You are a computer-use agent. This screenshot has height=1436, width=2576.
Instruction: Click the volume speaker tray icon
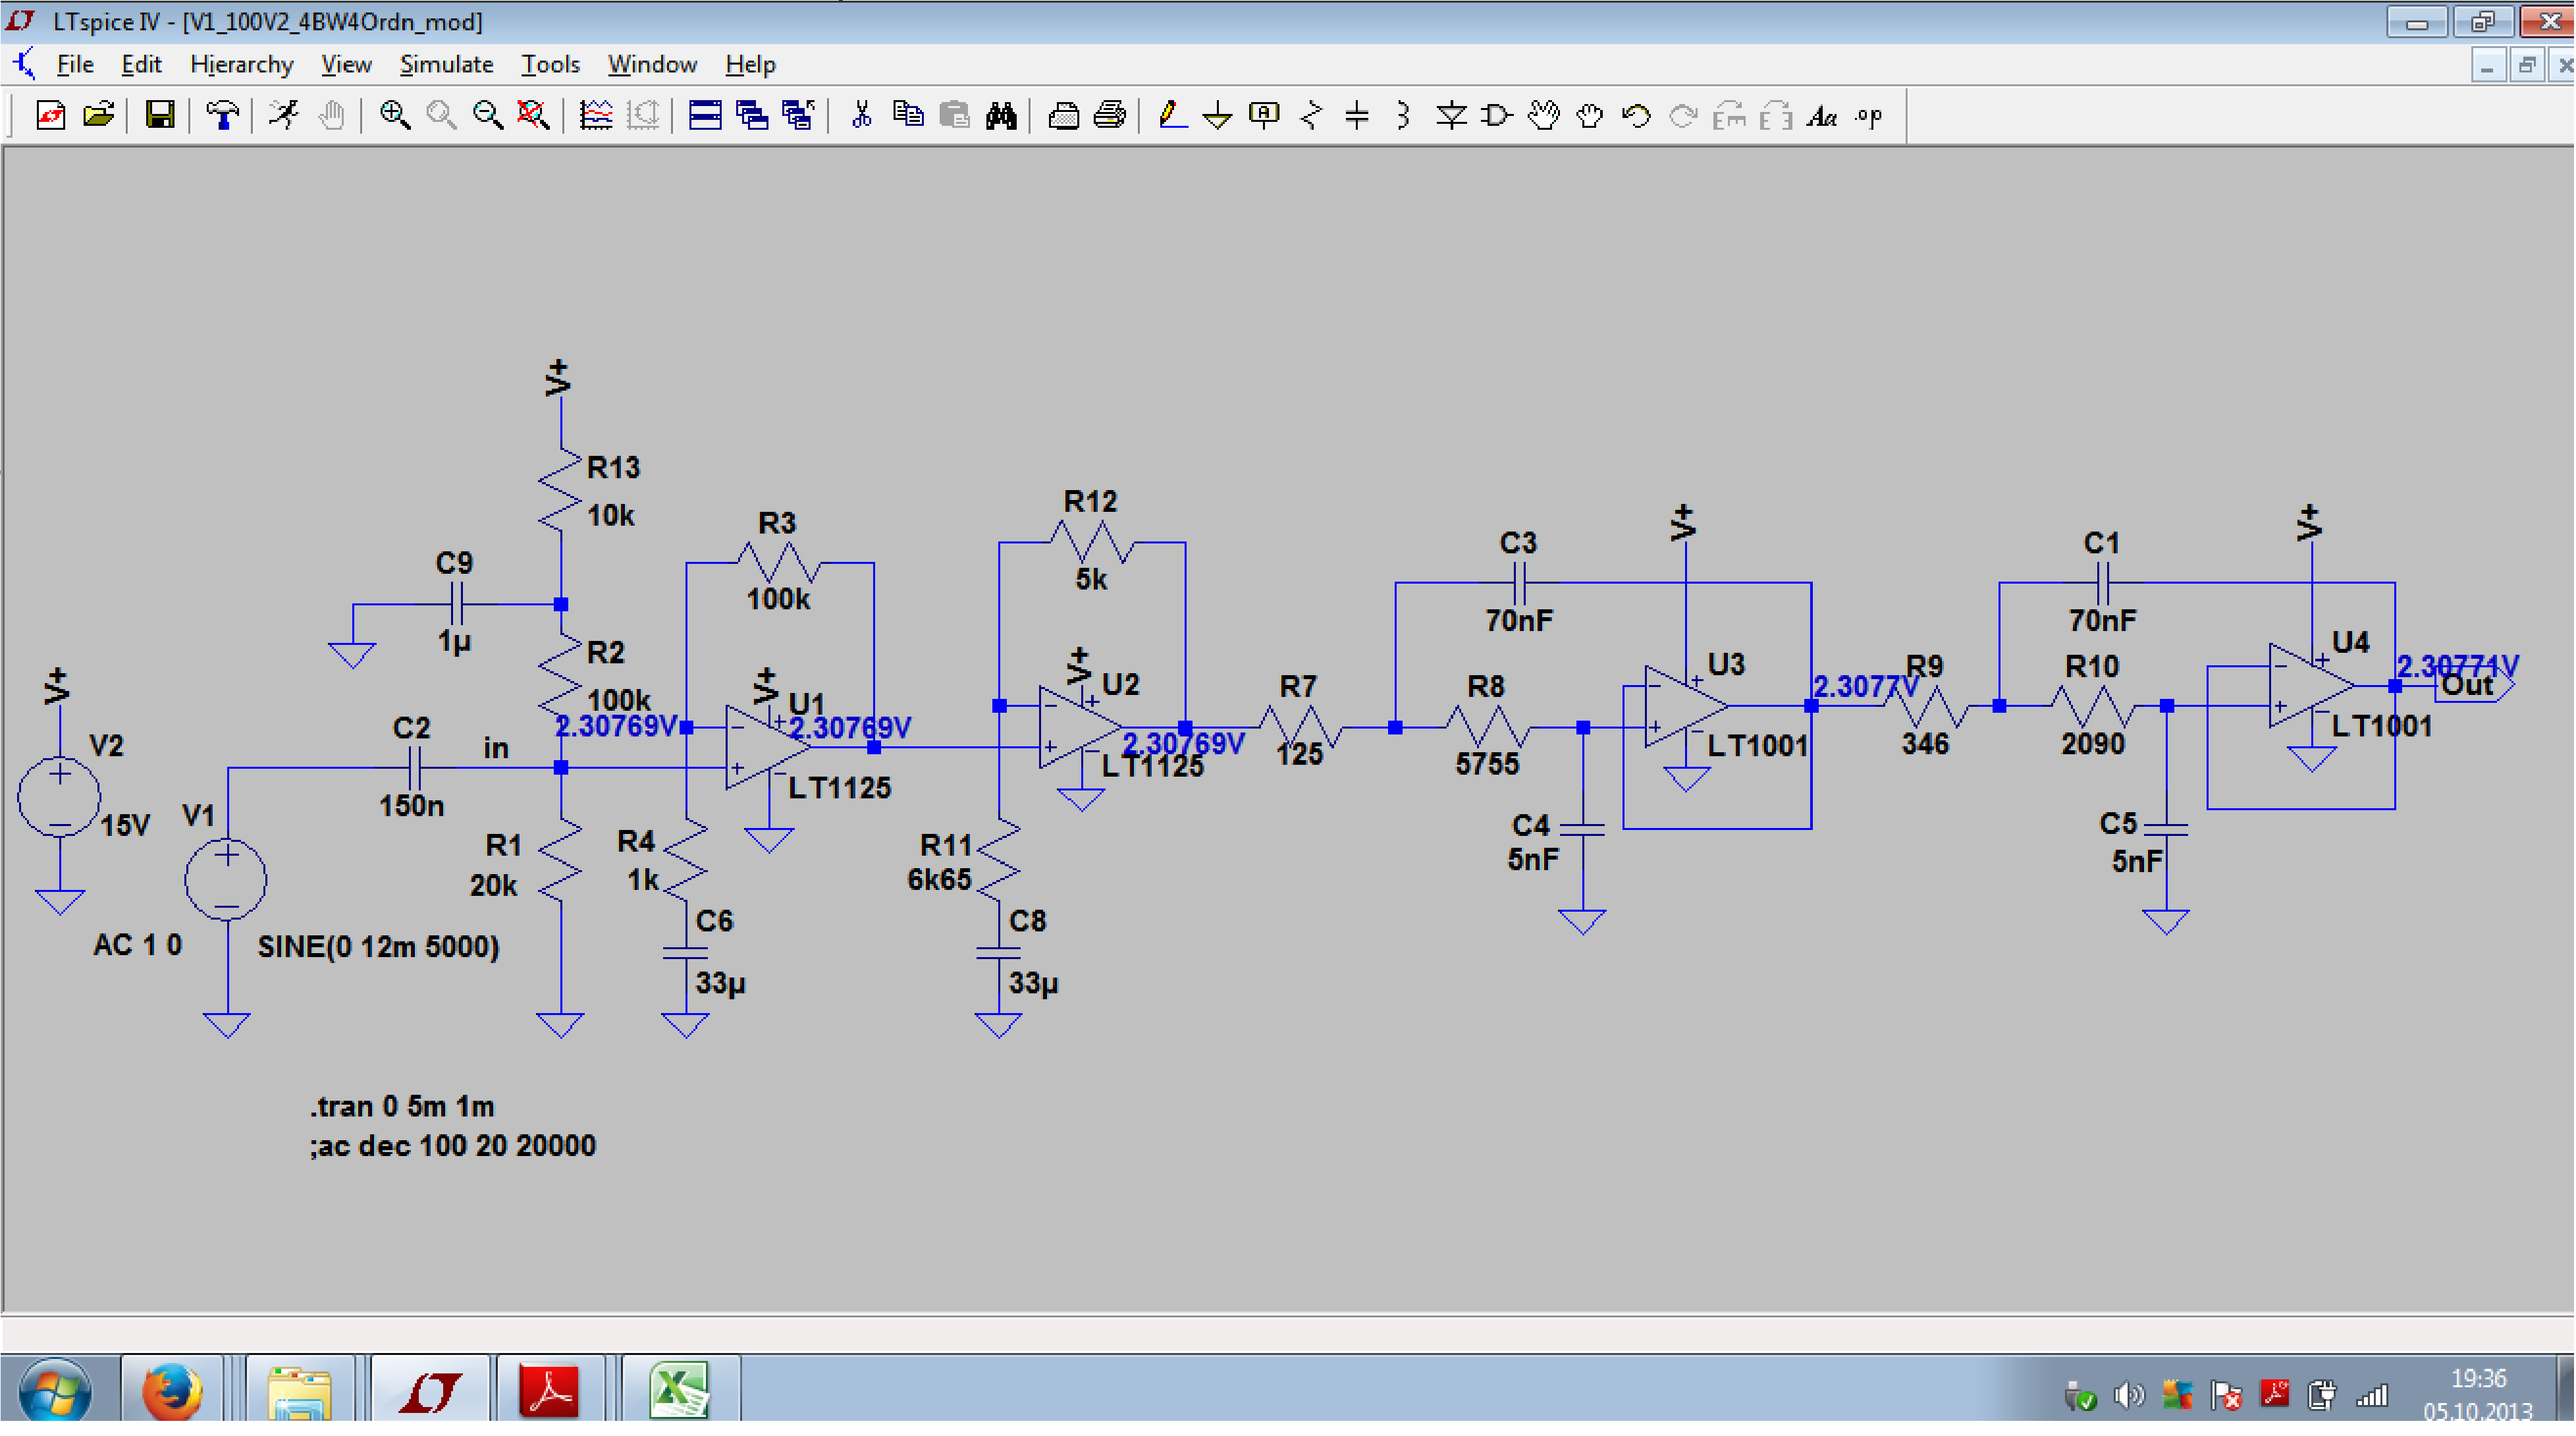pyautogui.click(x=2128, y=1395)
